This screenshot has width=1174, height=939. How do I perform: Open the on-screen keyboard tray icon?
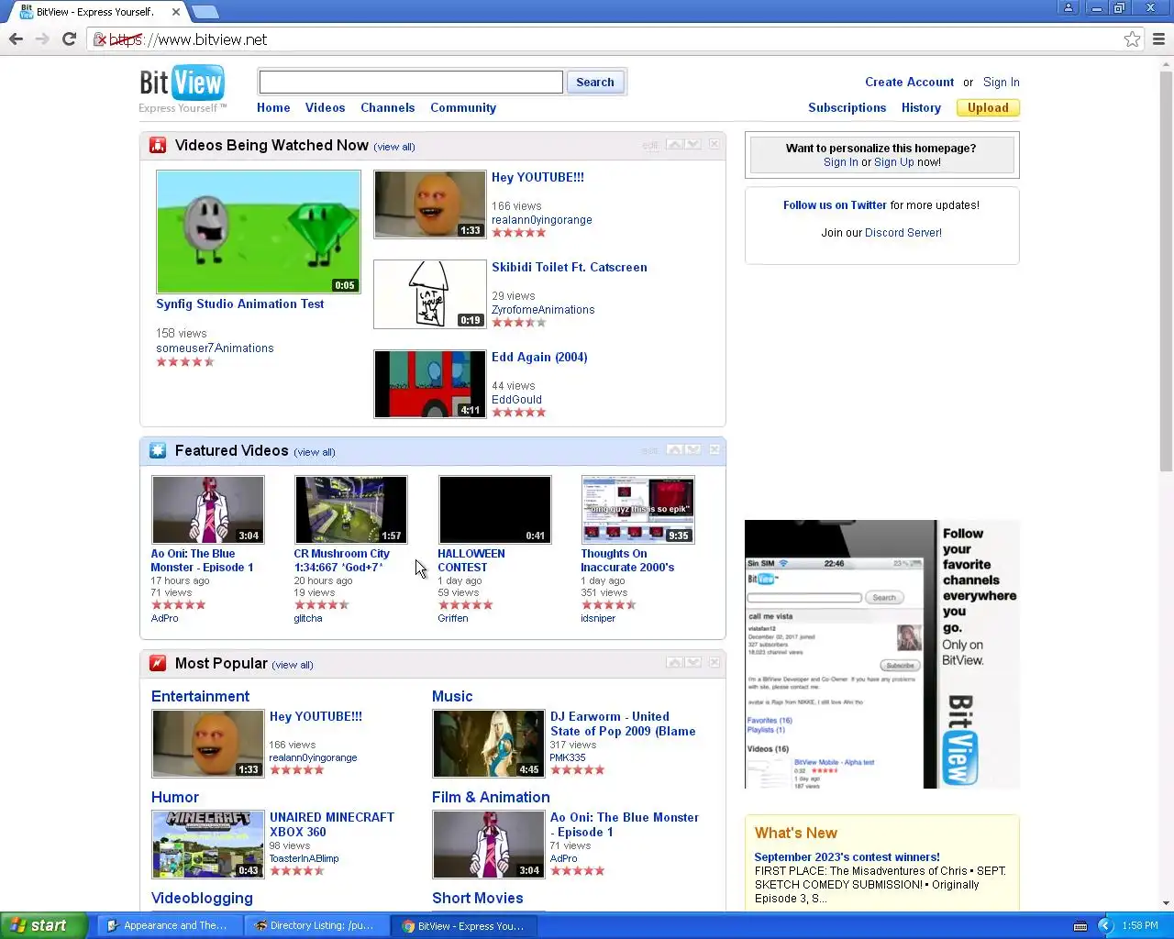click(x=1080, y=926)
